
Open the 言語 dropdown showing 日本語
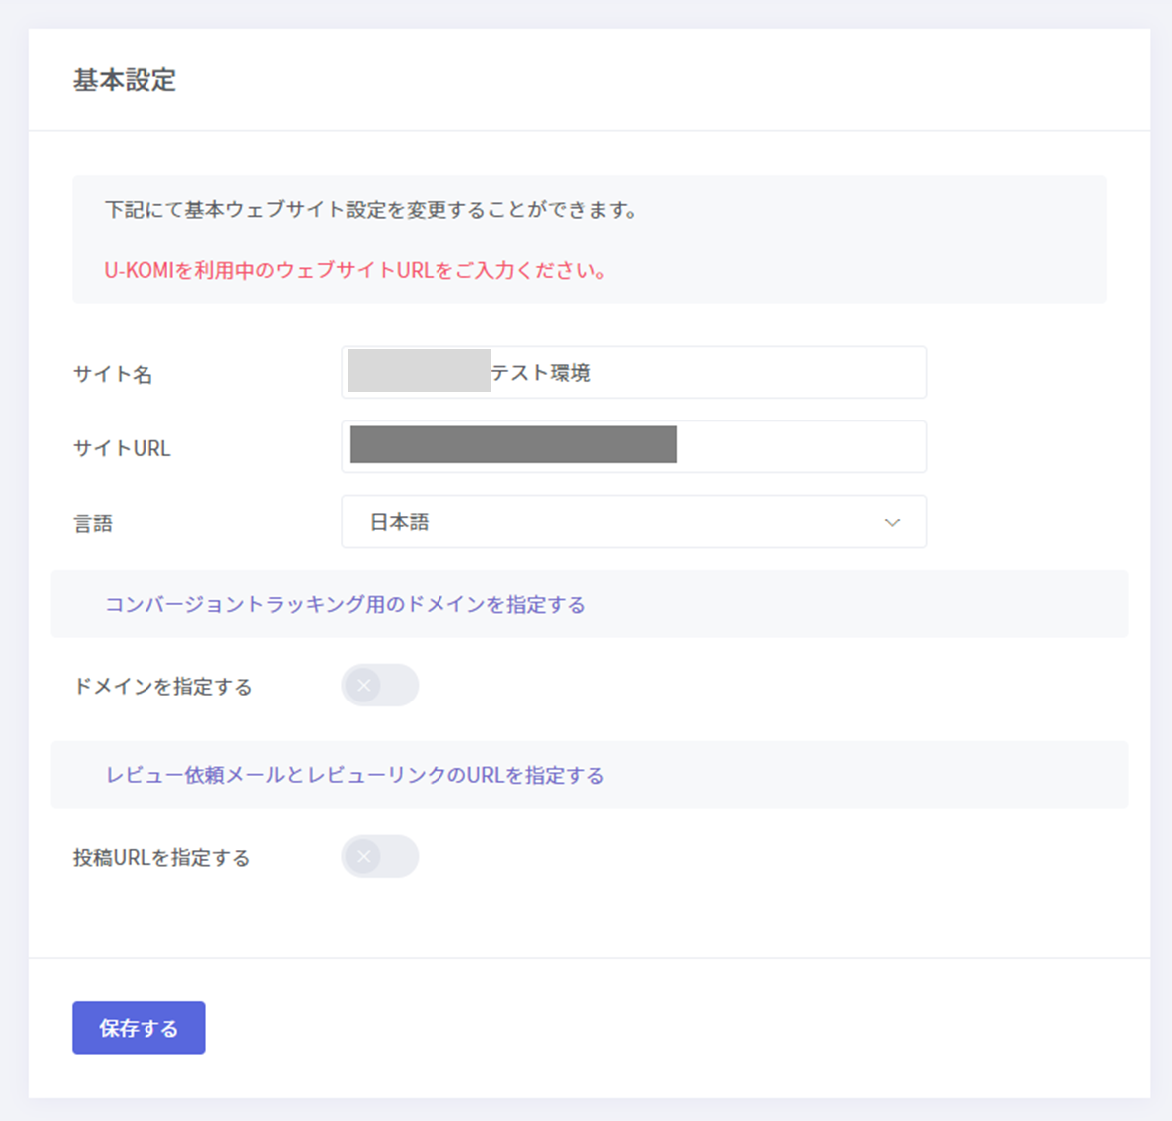point(634,522)
